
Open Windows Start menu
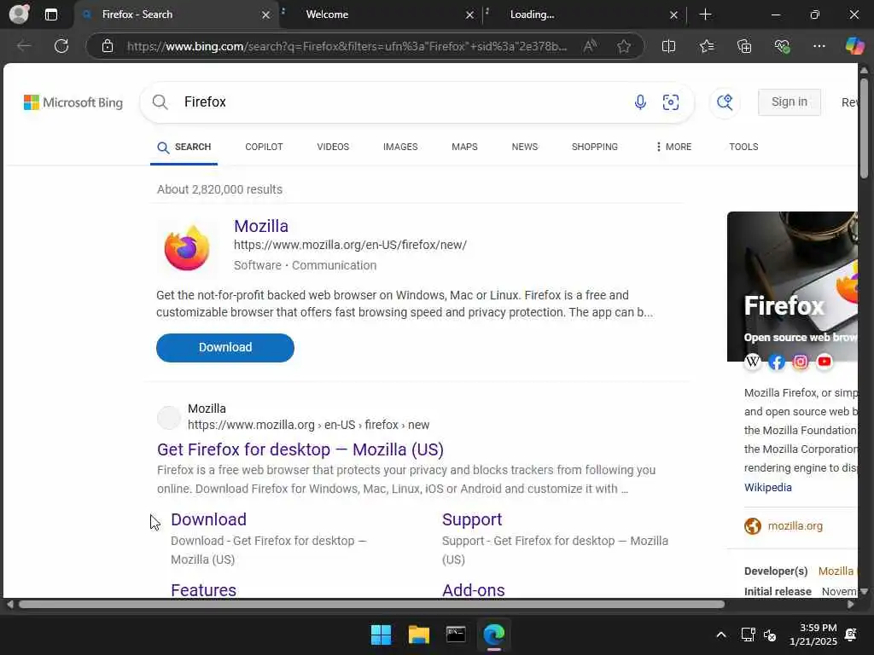click(x=382, y=635)
